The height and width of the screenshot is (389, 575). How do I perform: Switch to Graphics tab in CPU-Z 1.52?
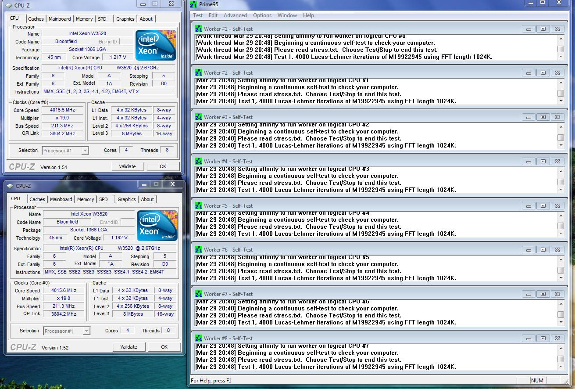[x=127, y=199]
